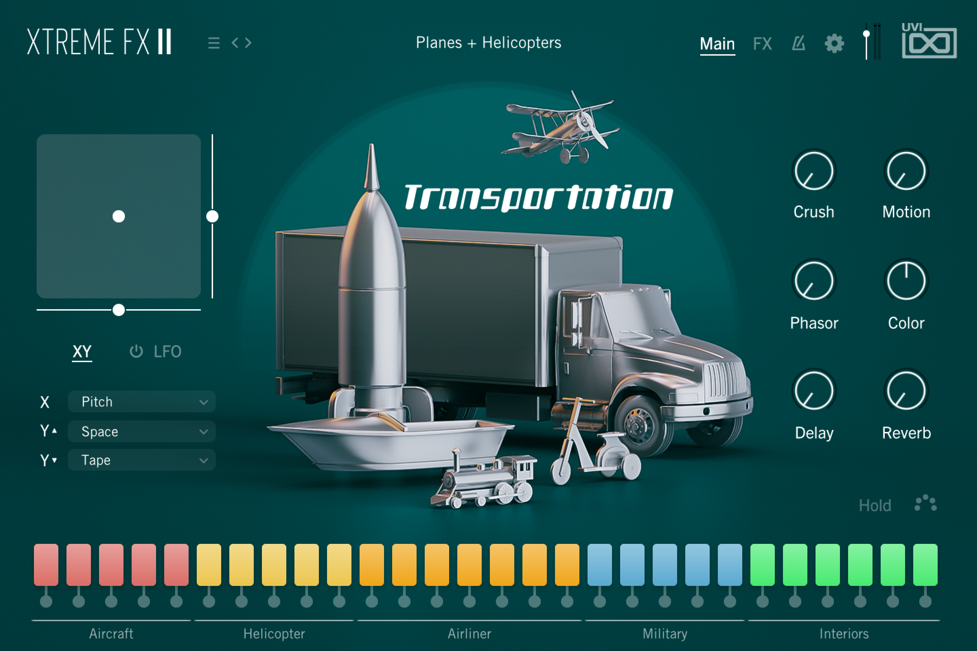Click the Aircraft category label
The image size is (977, 651).
tap(111, 634)
